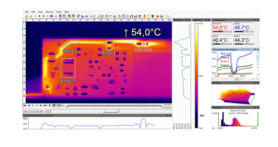The height and width of the screenshot is (147, 278).
Task: Pin the horizontal Temperature profile panel
Action: click(x=167, y=115)
